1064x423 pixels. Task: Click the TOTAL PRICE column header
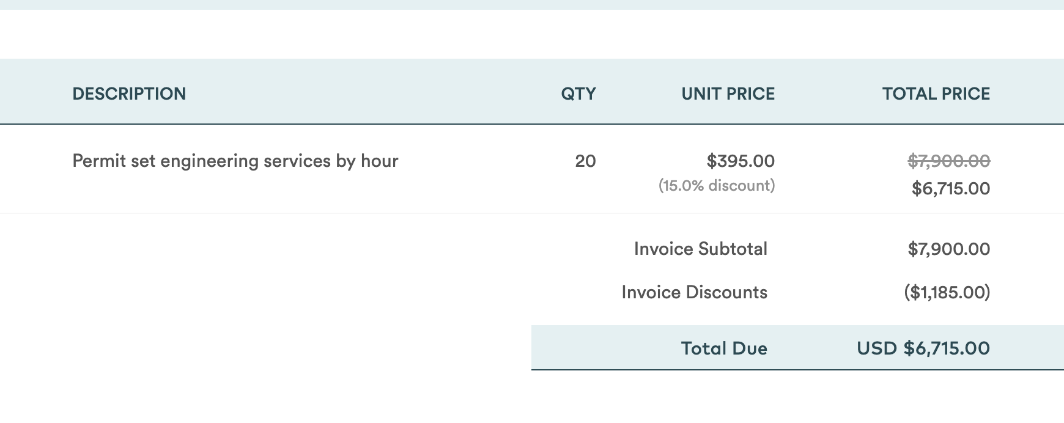(x=936, y=94)
